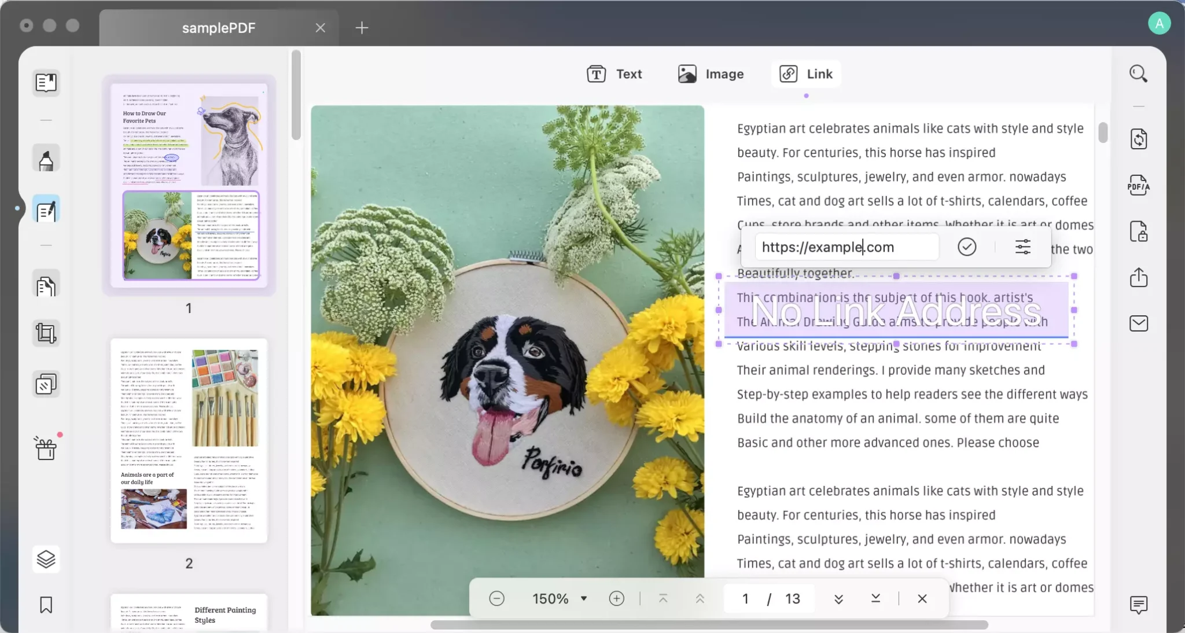Select partially visible page 3 thumbnail
The image size is (1185, 633).
click(x=189, y=612)
